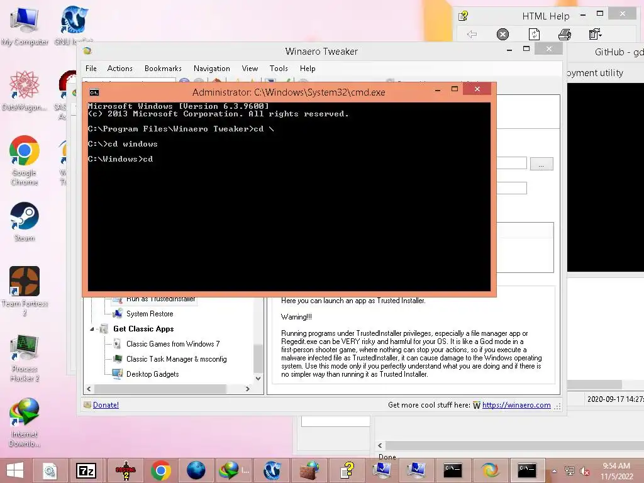The height and width of the screenshot is (483, 644).
Task: Open the Navigation menu
Action: [211, 69]
